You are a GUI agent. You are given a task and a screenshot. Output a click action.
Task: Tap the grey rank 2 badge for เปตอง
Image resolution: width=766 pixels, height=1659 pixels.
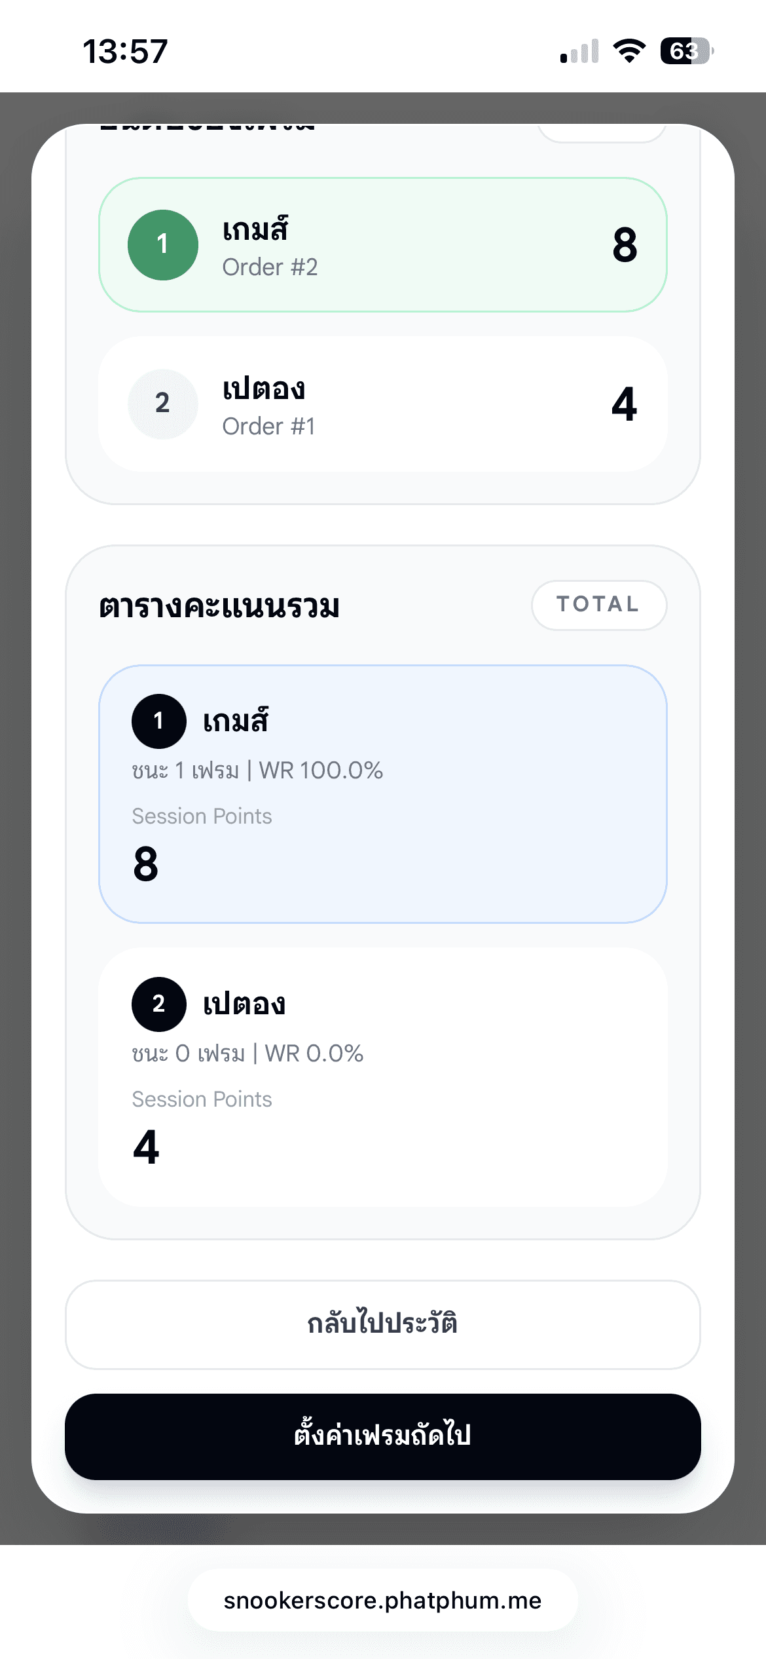(x=163, y=404)
